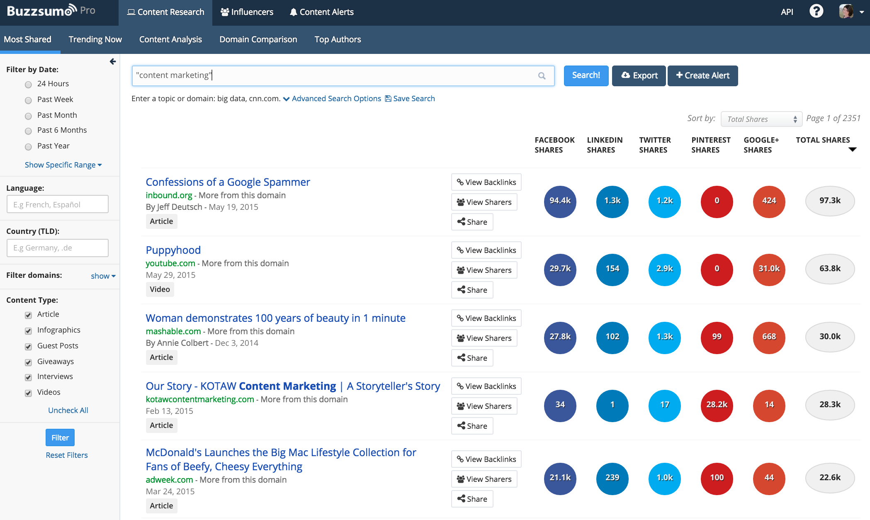
Task: Click the Export button
Action: (x=639, y=75)
